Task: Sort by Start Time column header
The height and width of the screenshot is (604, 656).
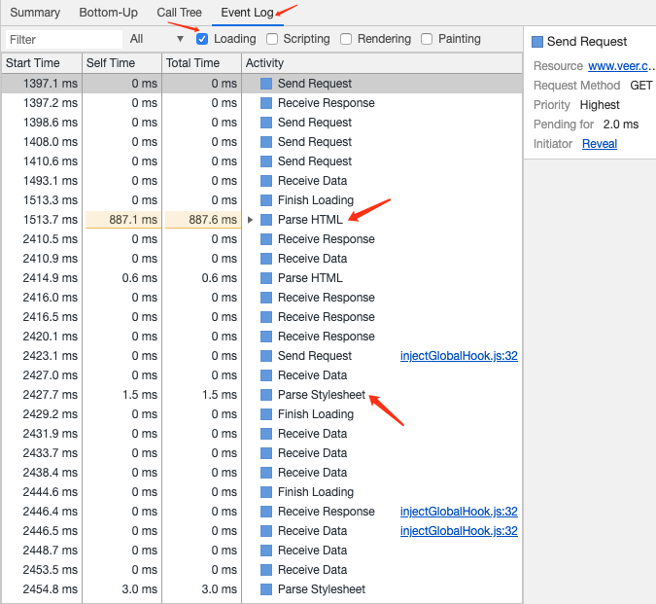Action: pyautogui.click(x=42, y=63)
